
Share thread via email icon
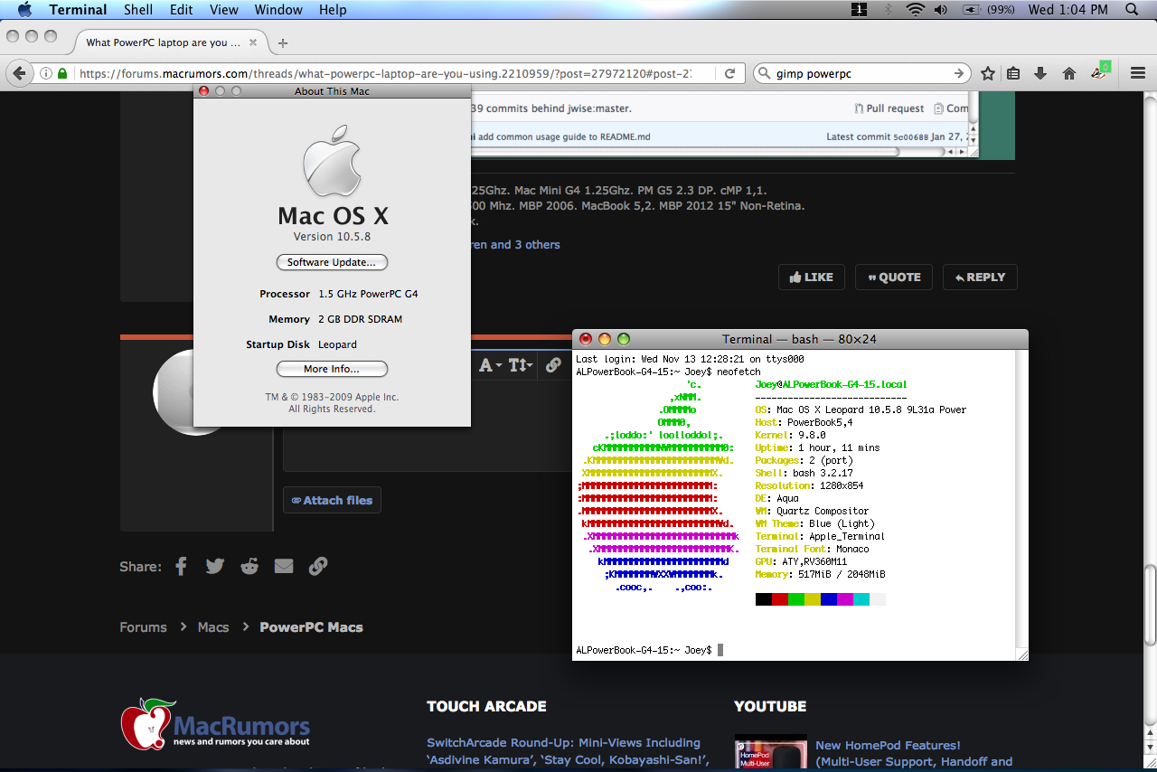(284, 567)
